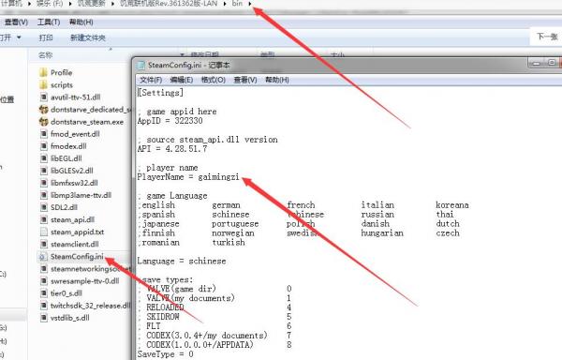Expand the 打开 dropdown arrow in toolbar
This screenshot has height=360, width=562.
coord(19,37)
